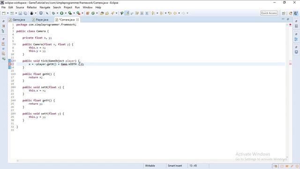Screen dimensions: 300x169
Task: Click the Forward navigation arrow
Action: pos(183,13)
